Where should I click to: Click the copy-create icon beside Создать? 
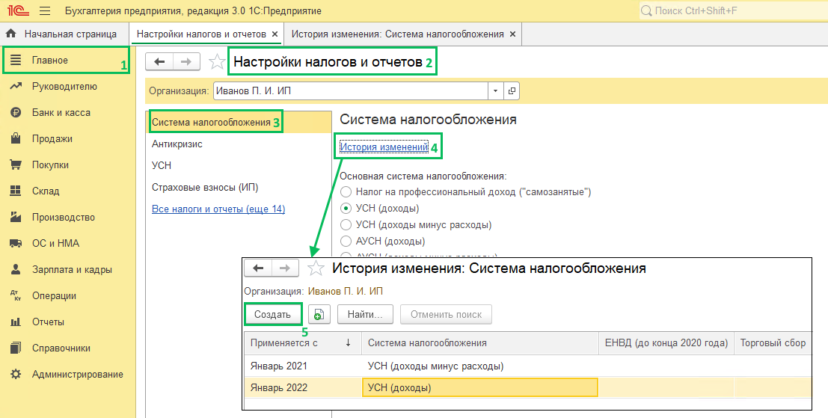pyautogui.click(x=317, y=315)
